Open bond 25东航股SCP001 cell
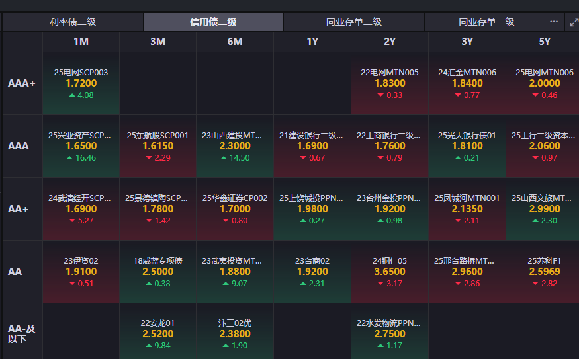This screenshot has width=579, height=359. (157, 146)
